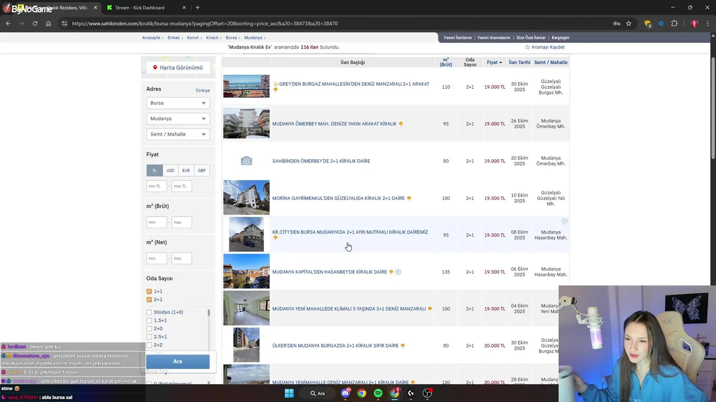
Task: Sort by İlan Tarihi column header
Action: (520, 63)
